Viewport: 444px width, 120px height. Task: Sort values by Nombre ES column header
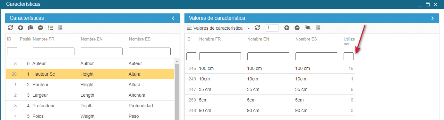306,39
